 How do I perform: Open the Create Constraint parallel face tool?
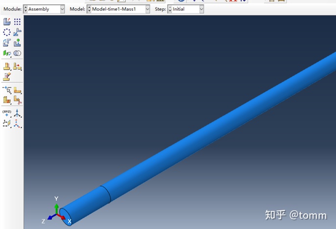tap(7, 53)
